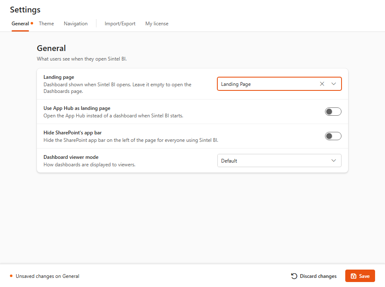
Task: Expand the Landing page dropdown chevron
Action: click(x=333, y=84)
